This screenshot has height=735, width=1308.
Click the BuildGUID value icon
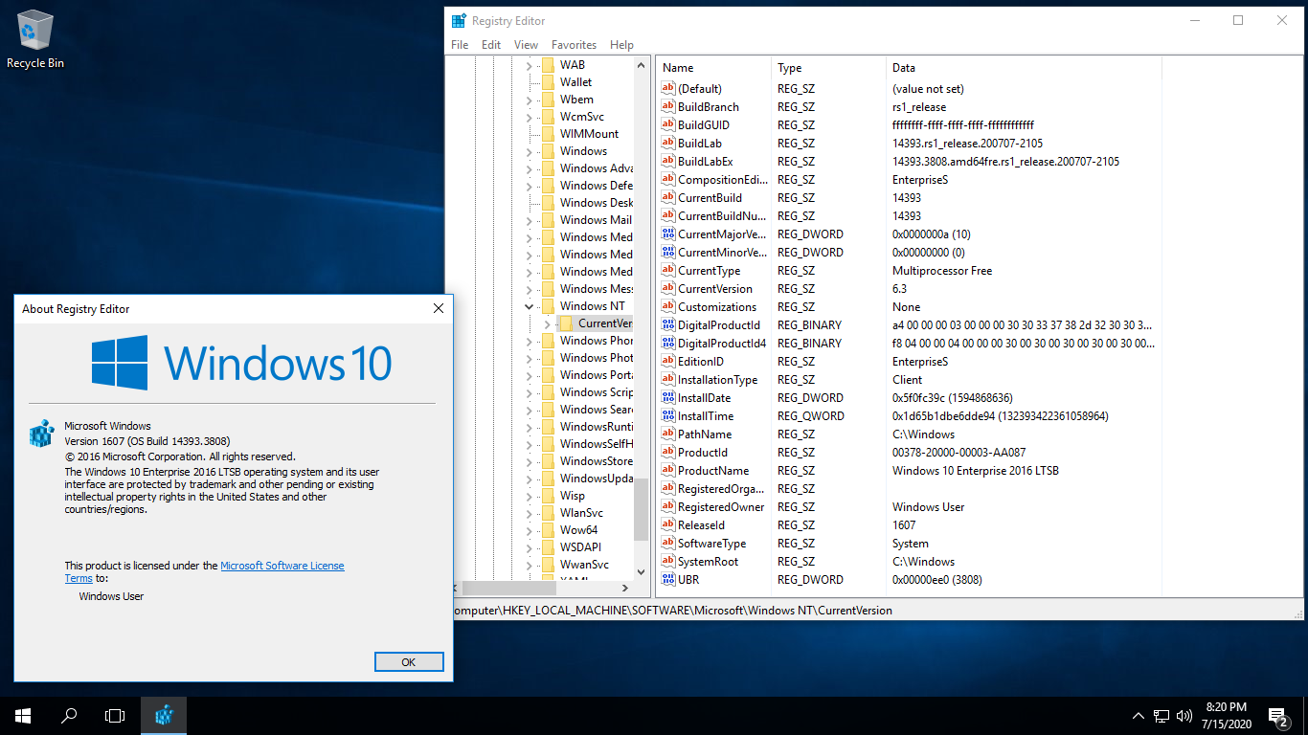(668, 125)
